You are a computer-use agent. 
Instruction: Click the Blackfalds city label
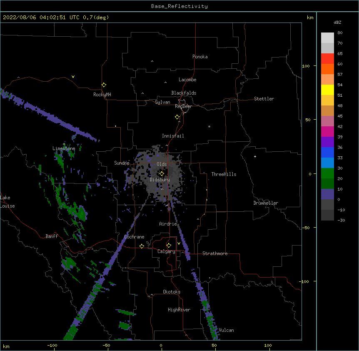tap(184, 93)
